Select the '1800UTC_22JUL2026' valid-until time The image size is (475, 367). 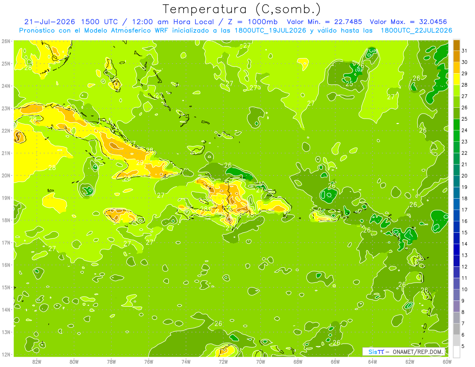[416, 30]
